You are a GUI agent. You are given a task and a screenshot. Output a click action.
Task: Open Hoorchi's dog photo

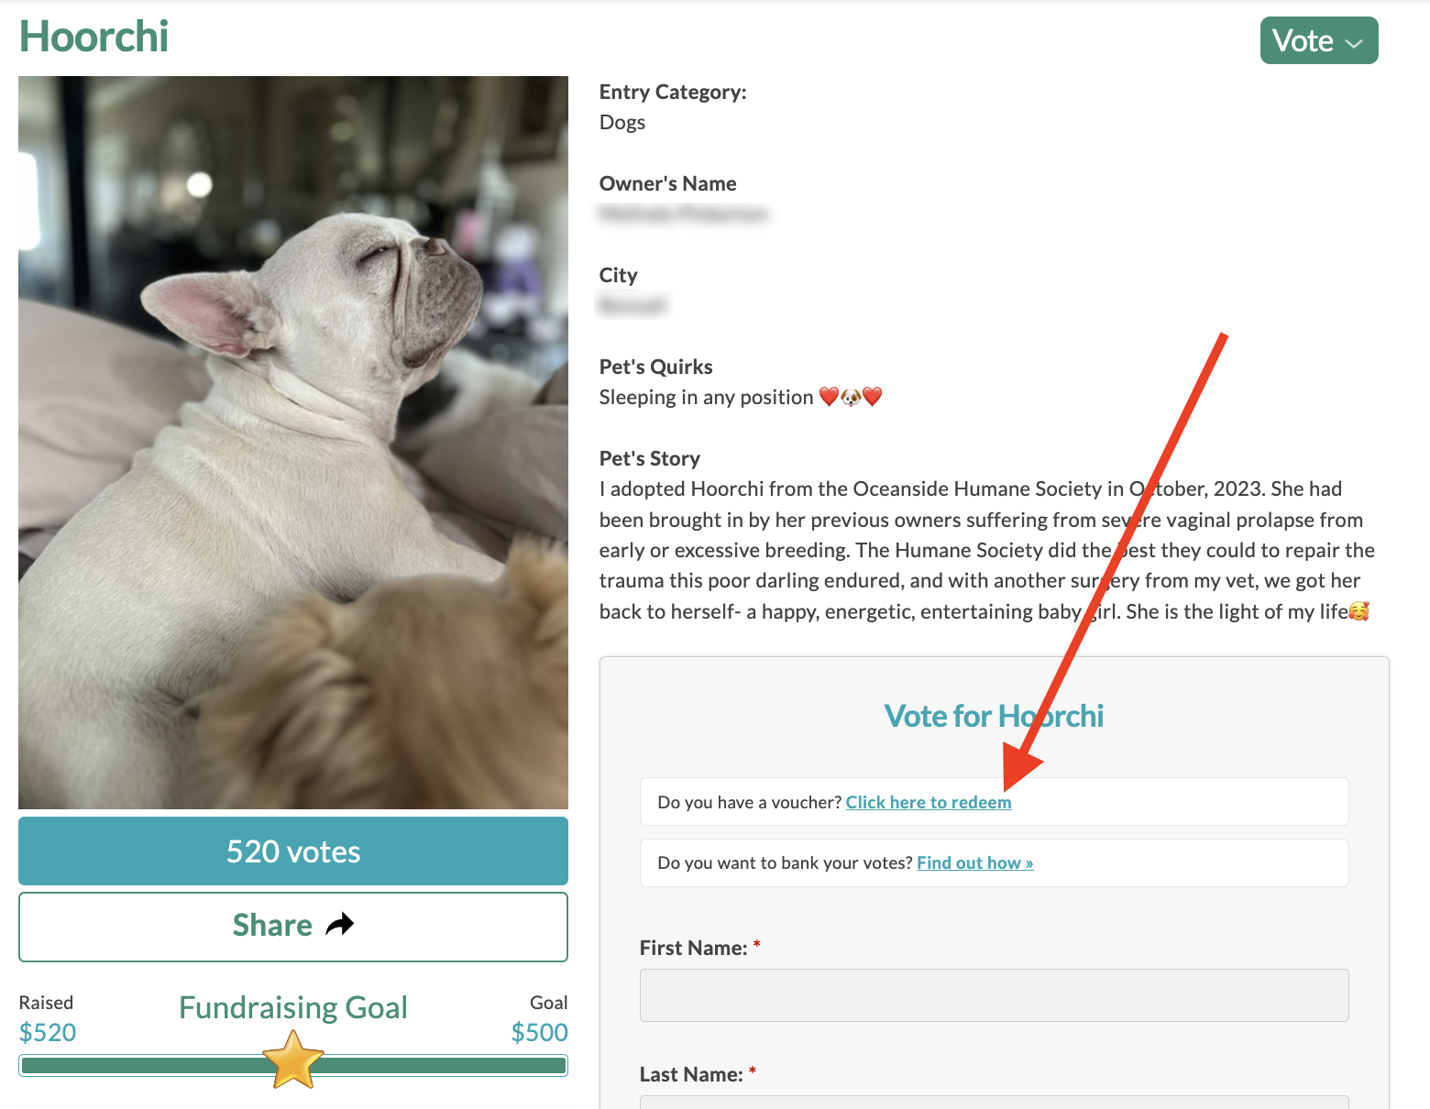pos(293,443)
